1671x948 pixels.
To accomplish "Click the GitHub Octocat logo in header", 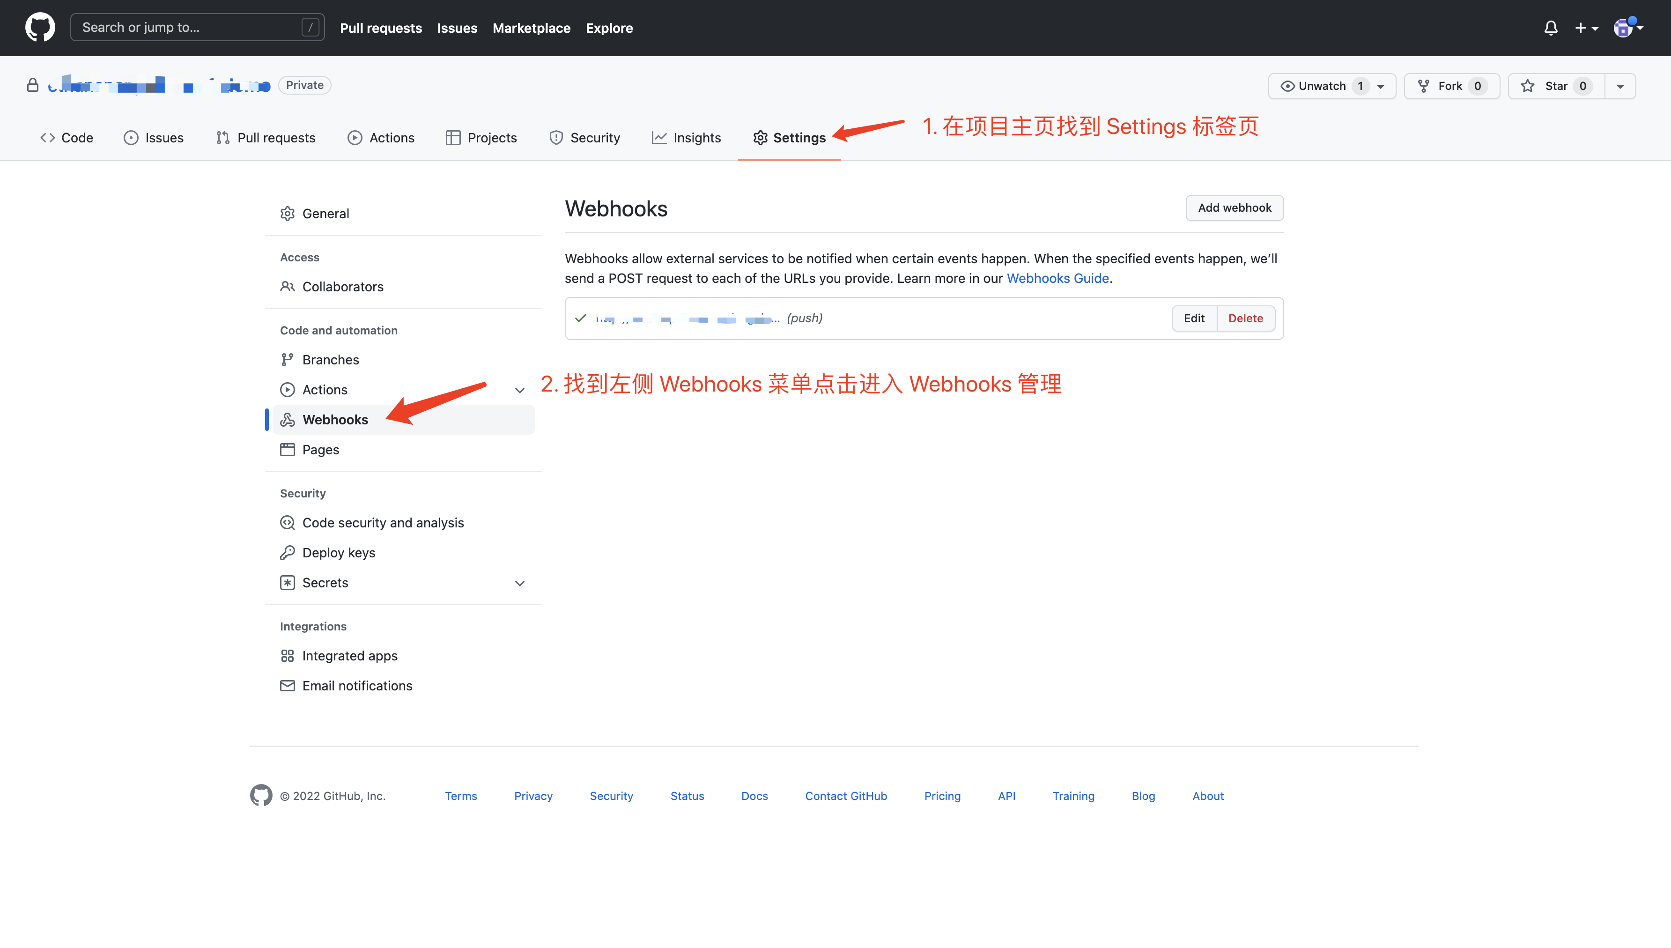I will (x=40, y=27).
